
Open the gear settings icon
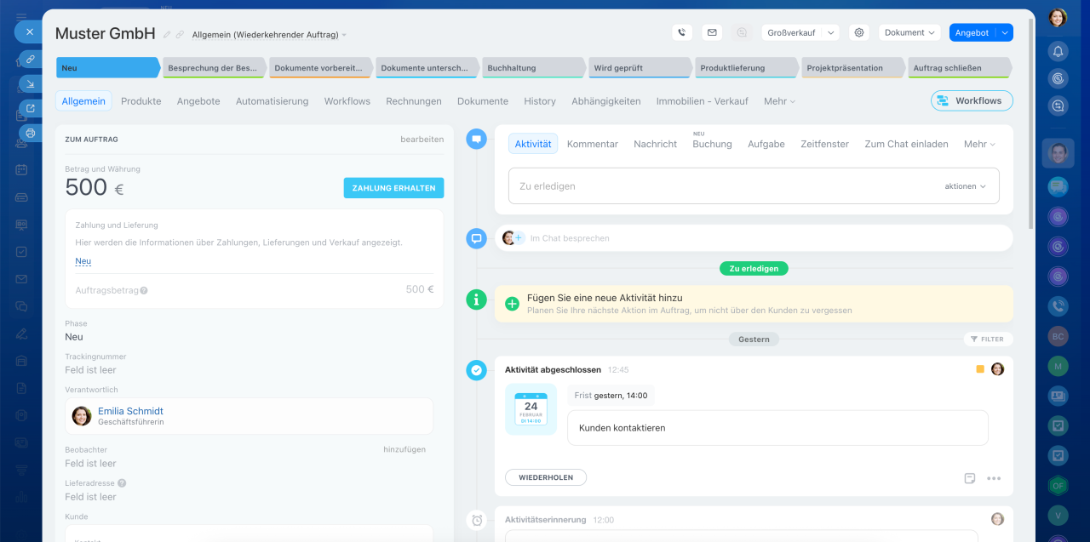point(859,32)
